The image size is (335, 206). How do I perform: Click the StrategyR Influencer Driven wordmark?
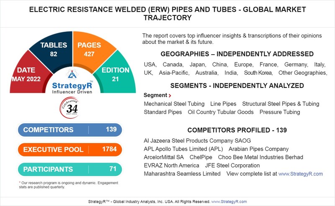tap(72, 88)
